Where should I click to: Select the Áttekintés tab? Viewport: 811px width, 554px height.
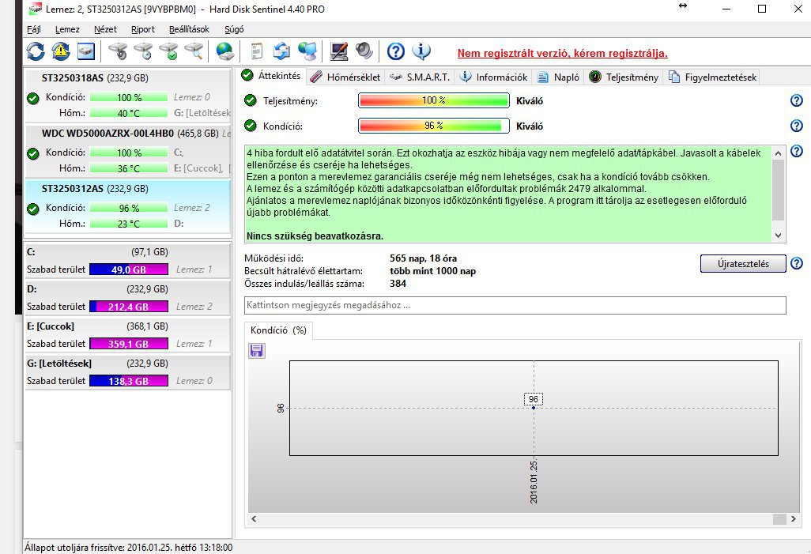[271, 76]
